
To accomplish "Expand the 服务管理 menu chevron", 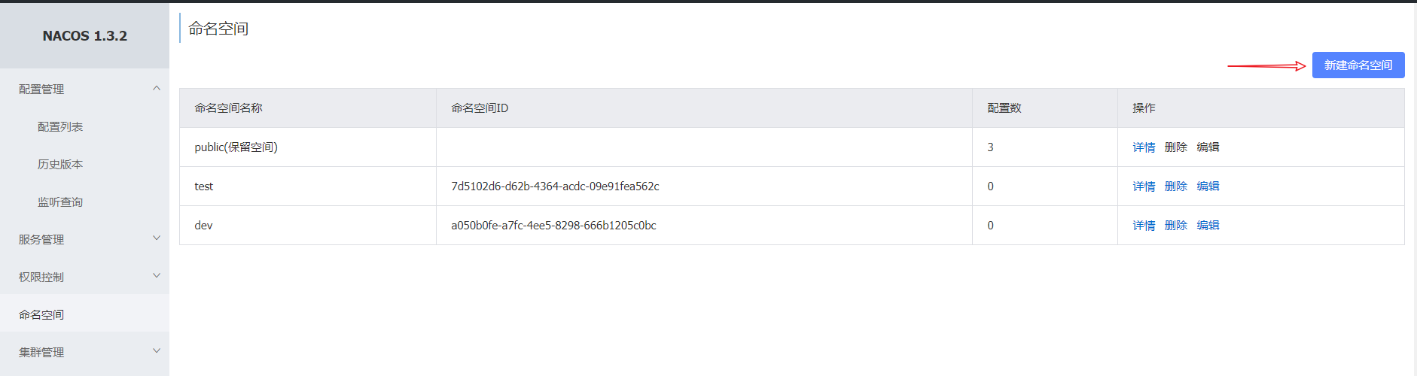I will point(157,238).
